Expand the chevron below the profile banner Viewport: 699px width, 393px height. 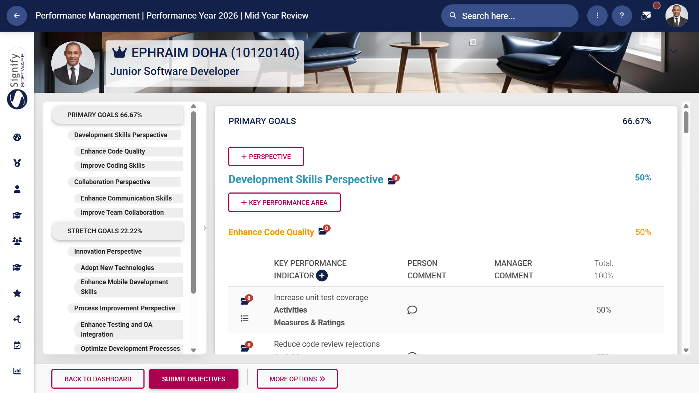click(674, 51)
